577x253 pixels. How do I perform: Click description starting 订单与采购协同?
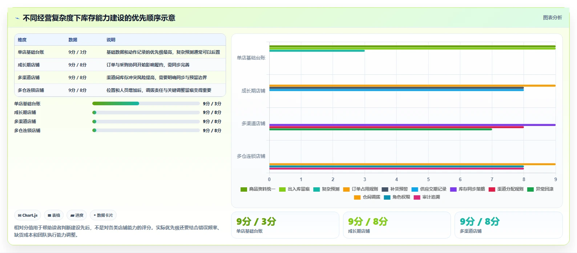click(148, 65)
